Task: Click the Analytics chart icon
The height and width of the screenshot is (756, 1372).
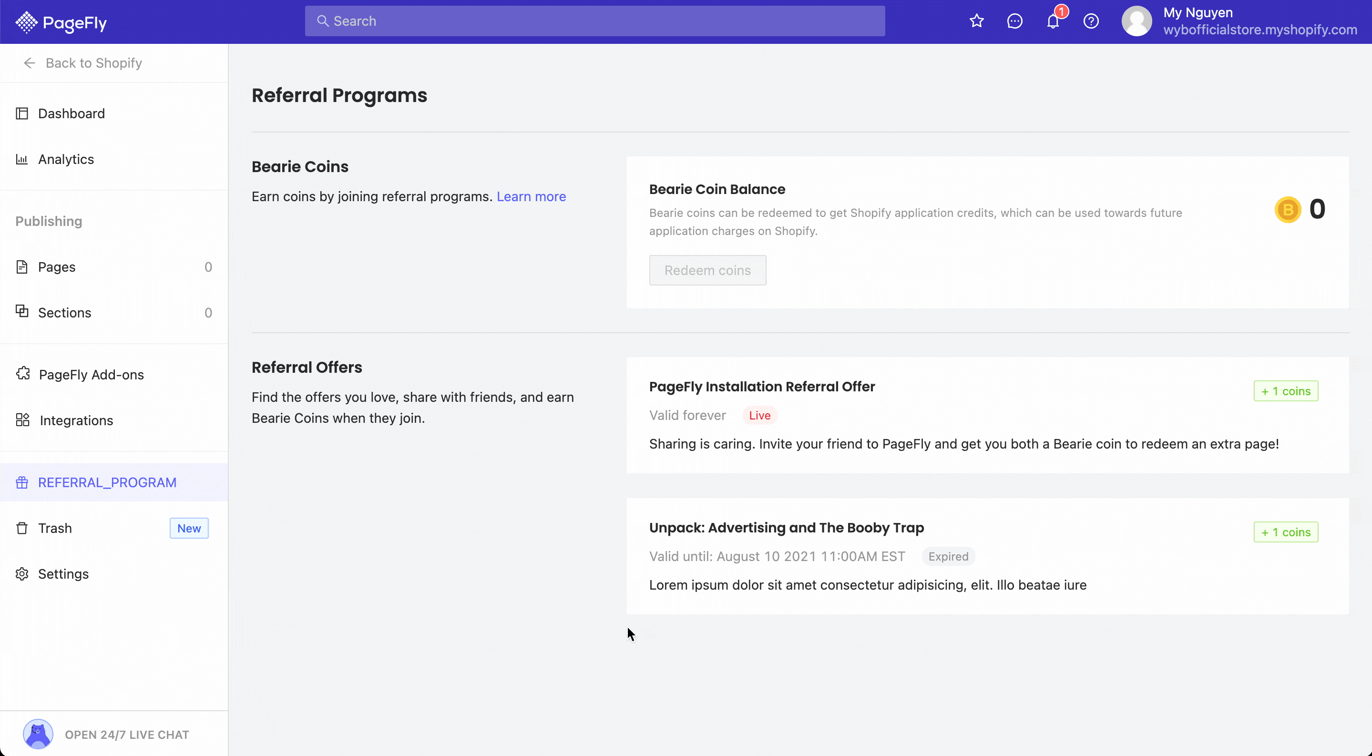Action: point(22,159)
